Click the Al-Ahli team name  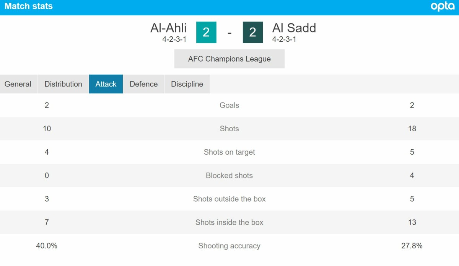coord(168,28)
